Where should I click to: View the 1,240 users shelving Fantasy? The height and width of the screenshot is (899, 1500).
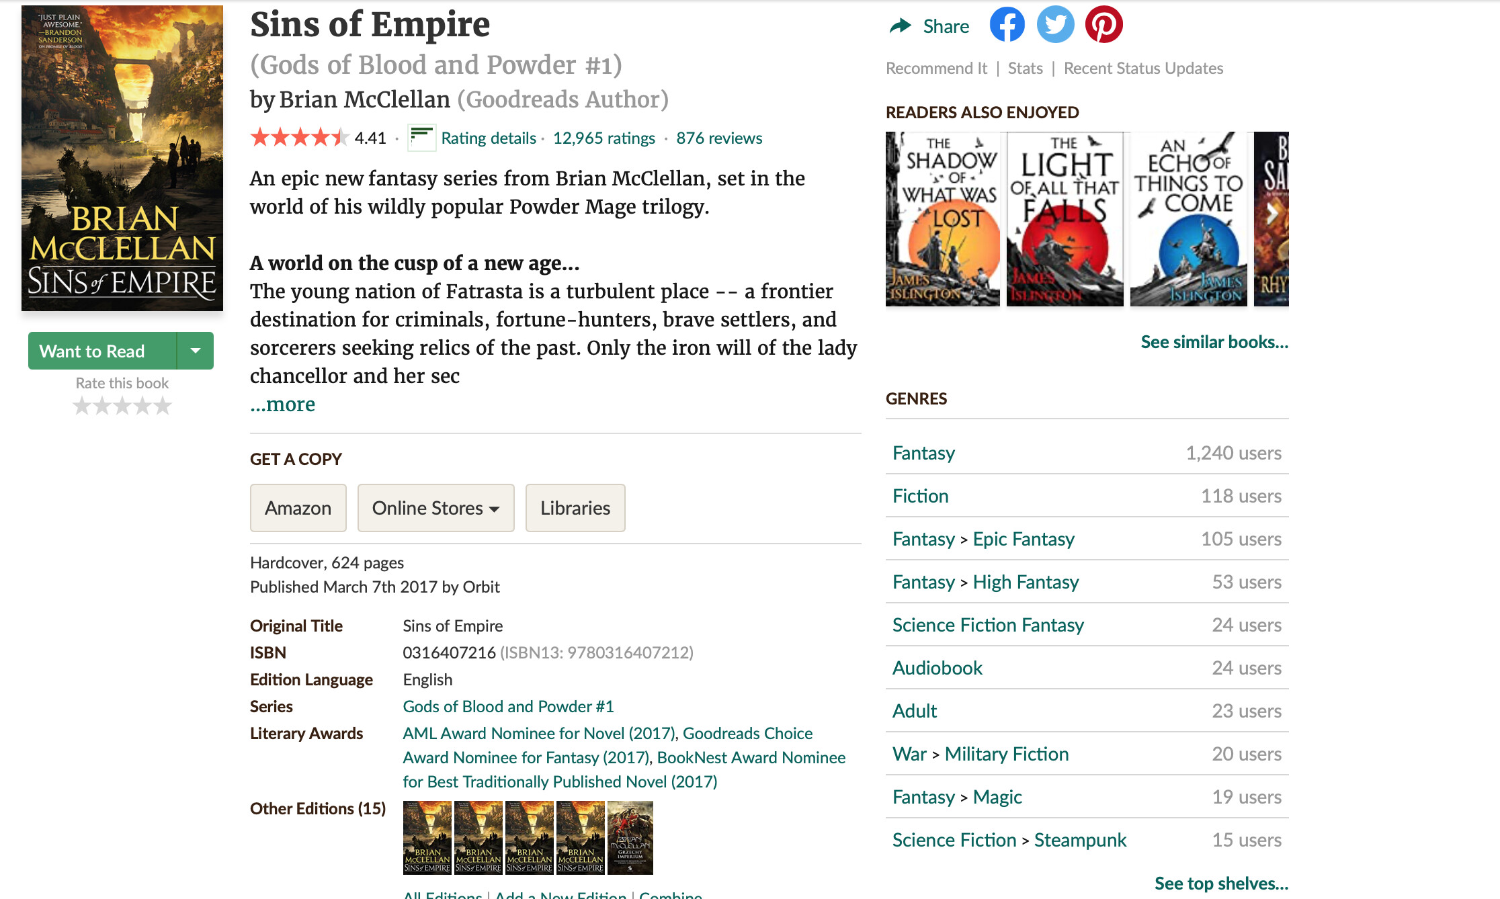[x=1233, y=453]
